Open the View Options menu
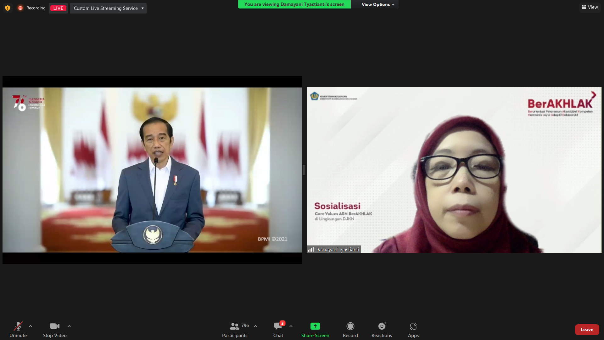 377,4
